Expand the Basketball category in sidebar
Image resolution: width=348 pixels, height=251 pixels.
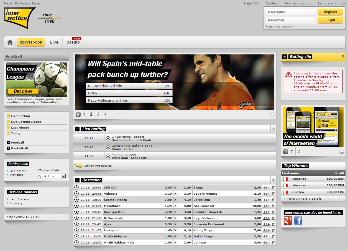[x=9, y=148]
